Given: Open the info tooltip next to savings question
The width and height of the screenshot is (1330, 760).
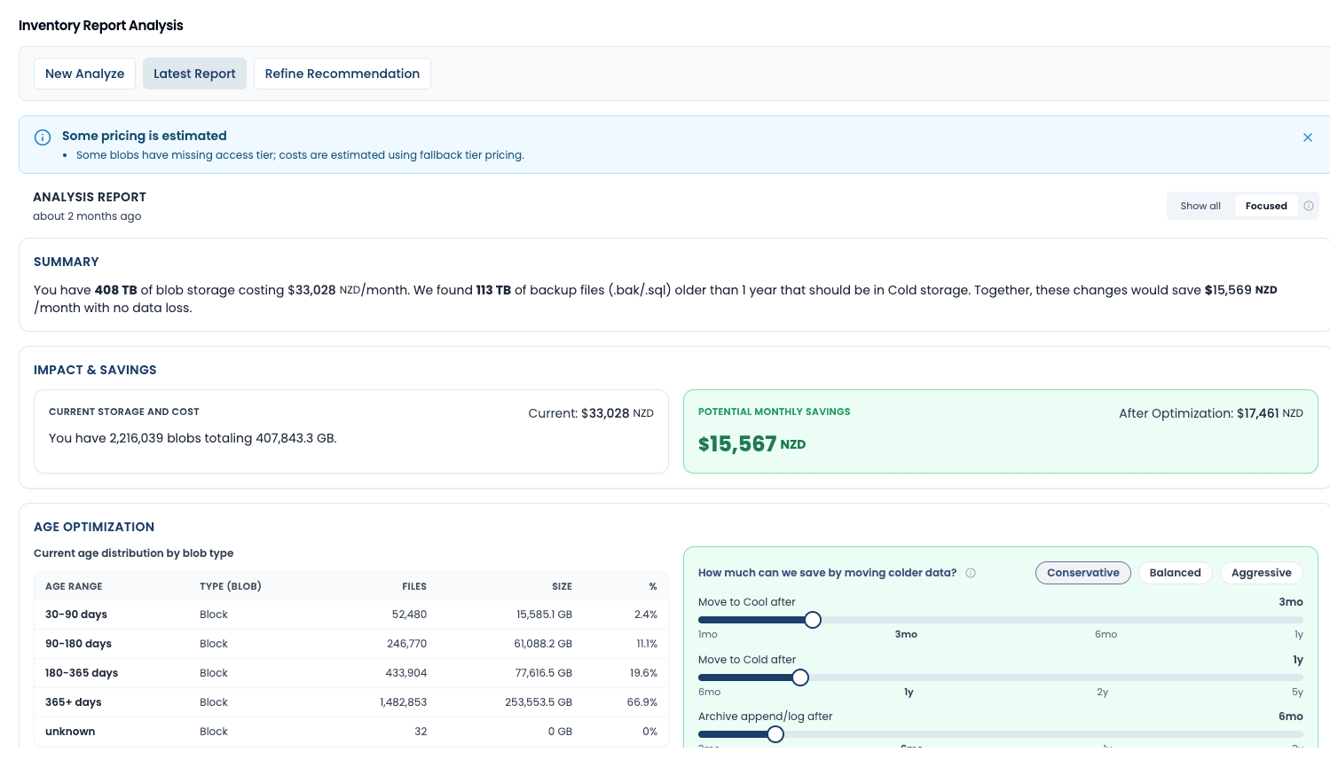Looking at the screenshot, I should point(971,573).
